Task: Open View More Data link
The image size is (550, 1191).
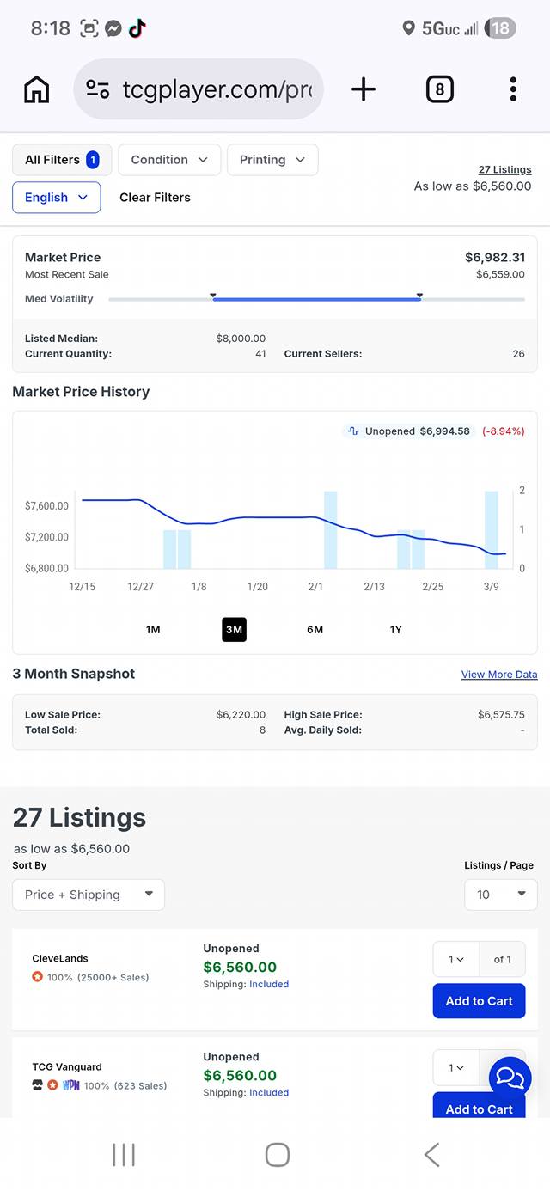Action: [x=499, y=675]
